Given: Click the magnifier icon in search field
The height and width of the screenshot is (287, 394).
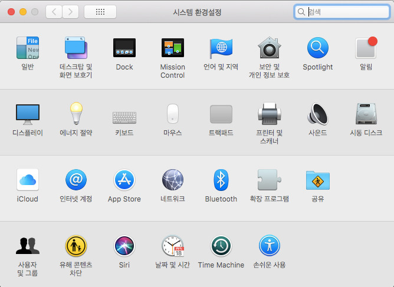Looking at the screenshot, I should [x=301, y=12].
